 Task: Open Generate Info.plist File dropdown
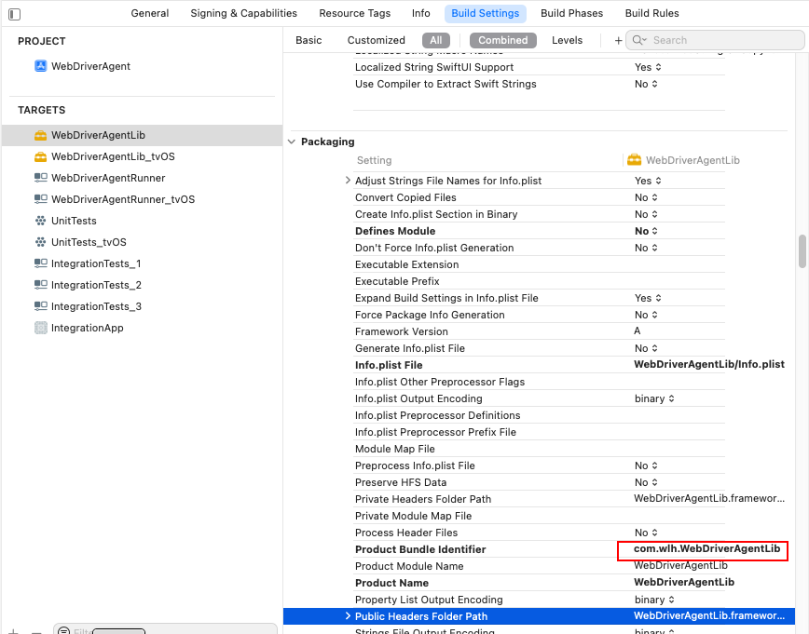(646, 348)
